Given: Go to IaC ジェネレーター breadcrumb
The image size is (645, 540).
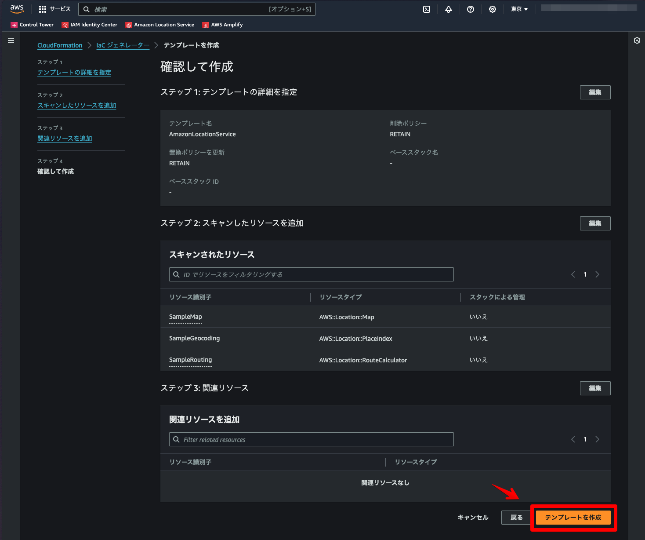Looking at the screenshot, I should tap(123, 45).
